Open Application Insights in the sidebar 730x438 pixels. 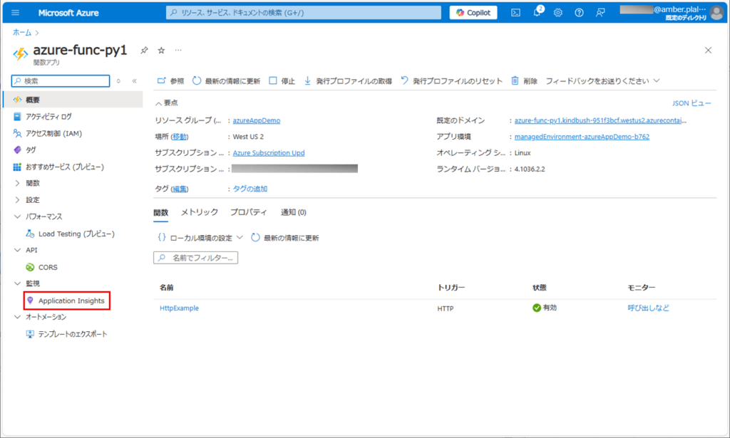point(71,301)
